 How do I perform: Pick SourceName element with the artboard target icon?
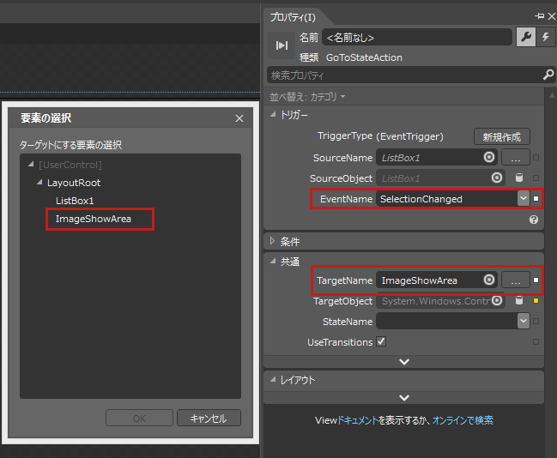(x=489, y=157)
